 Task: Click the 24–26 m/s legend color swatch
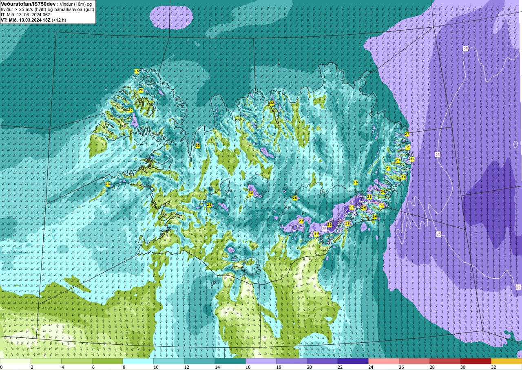384,361
